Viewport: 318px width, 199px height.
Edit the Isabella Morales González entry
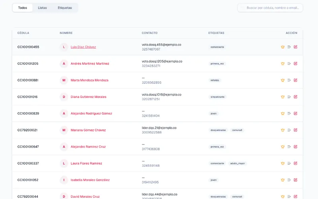pyautogui.click(x=295, y=180)
